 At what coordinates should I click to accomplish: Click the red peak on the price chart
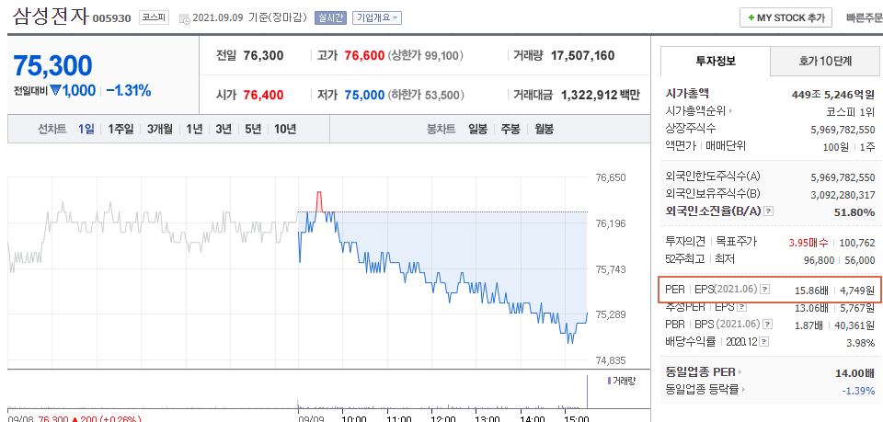click(x=319, y=200)
